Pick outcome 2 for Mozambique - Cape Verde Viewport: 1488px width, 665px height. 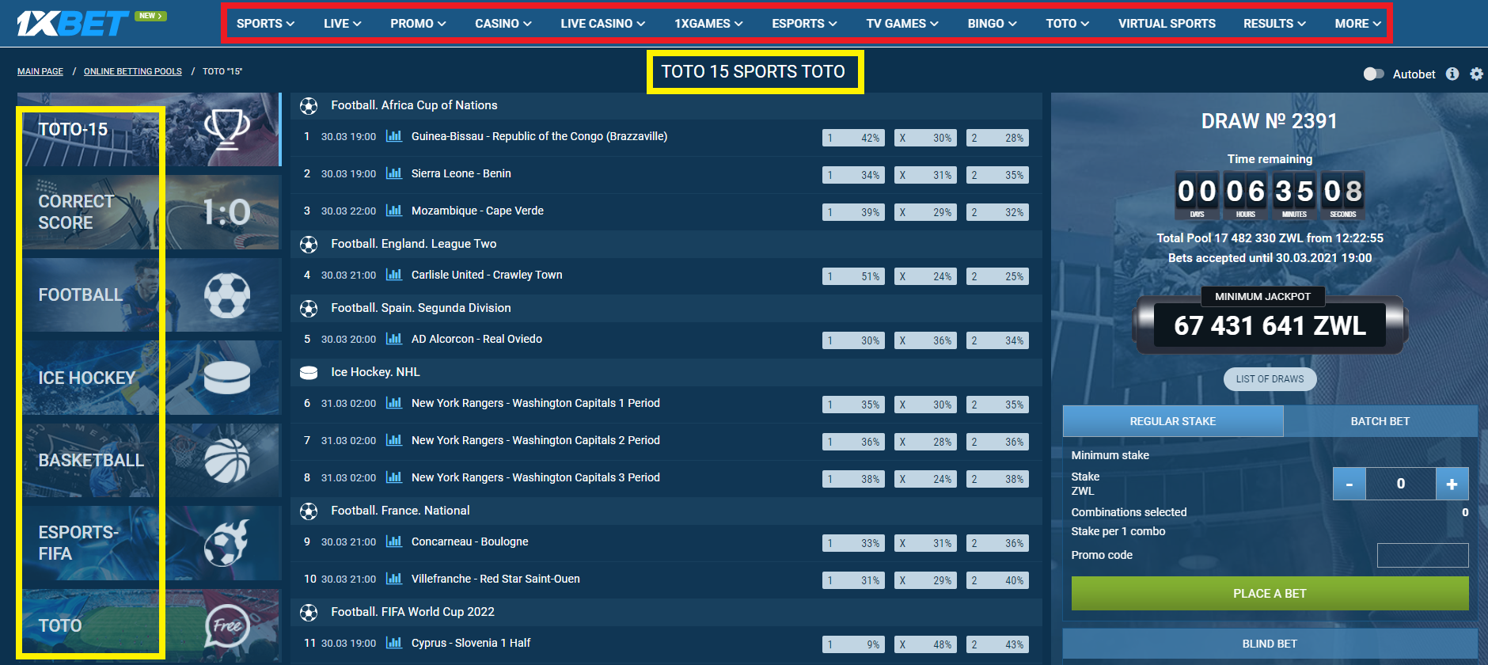coord(997,212)
